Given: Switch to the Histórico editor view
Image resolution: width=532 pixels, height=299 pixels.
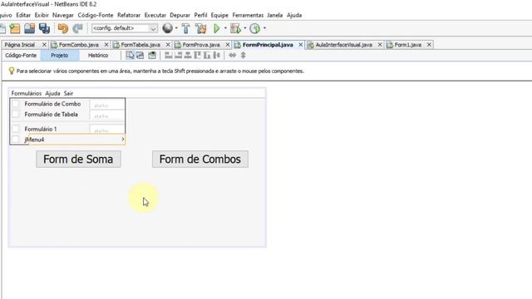Looking at the screenshot, I should (98, 56).
